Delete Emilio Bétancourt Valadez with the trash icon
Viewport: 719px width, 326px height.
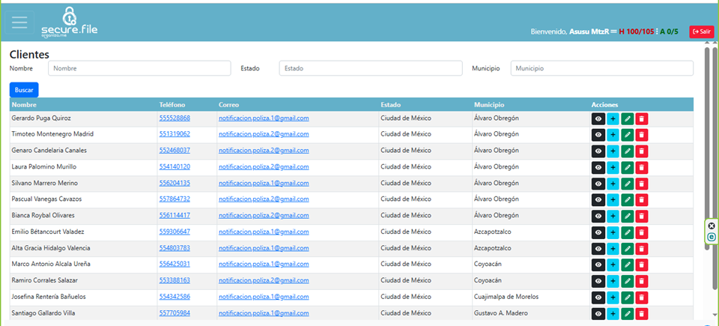[641, 232]
